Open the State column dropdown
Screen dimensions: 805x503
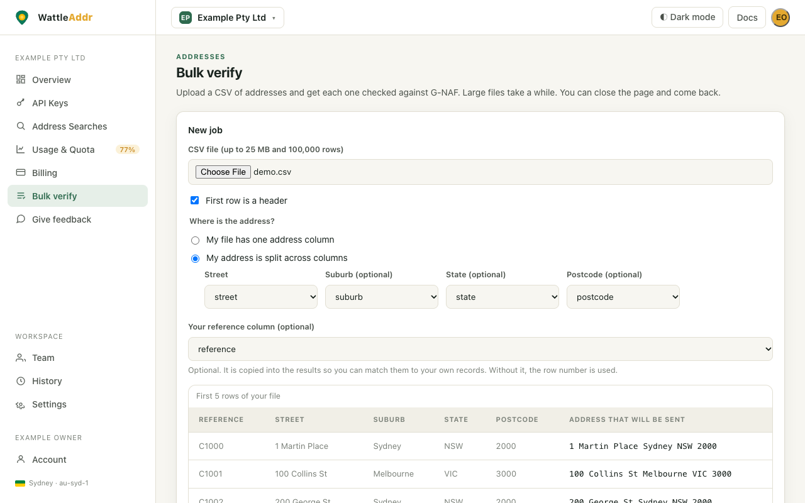pos(502,297)
